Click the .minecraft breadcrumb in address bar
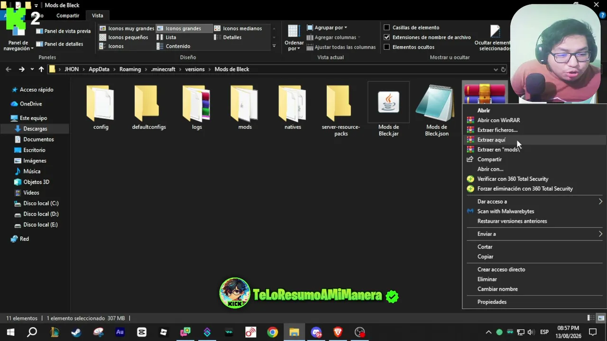The image size is (607, 341). (x=163, y=69)
